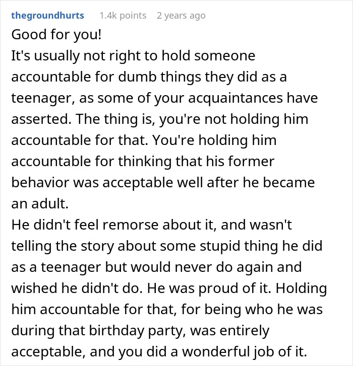
Task: Click the line 'He didn't feel remorse about it'
Action: click(x=151, y=225)
